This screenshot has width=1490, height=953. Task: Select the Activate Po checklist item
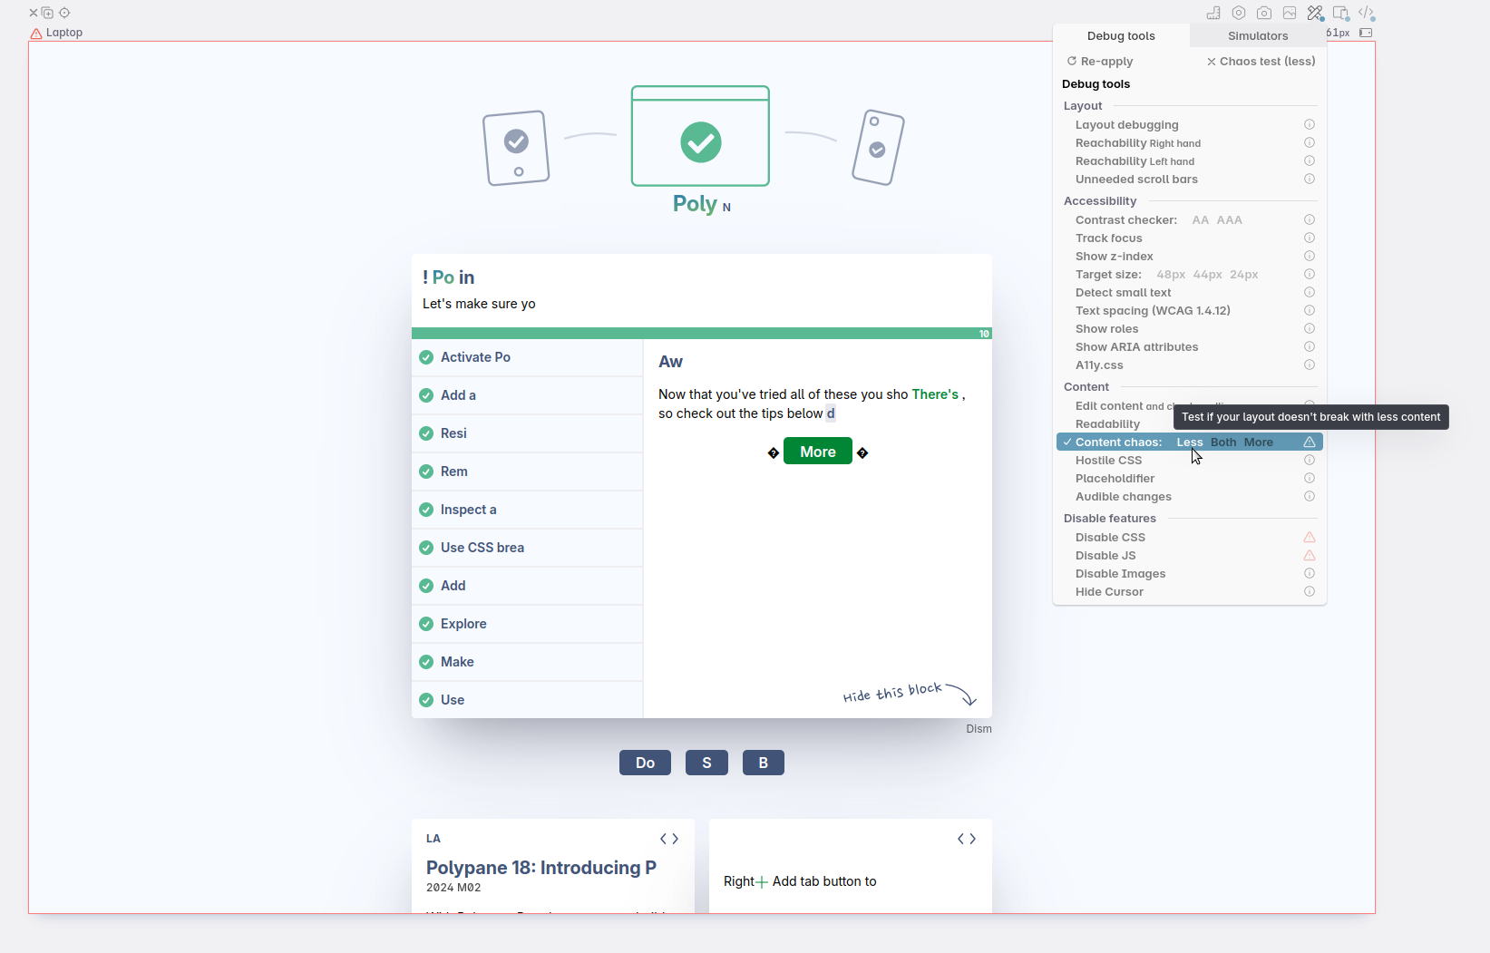click(528, 357)
